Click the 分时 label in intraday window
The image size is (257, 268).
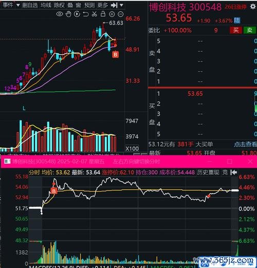[x=34, y=172]
